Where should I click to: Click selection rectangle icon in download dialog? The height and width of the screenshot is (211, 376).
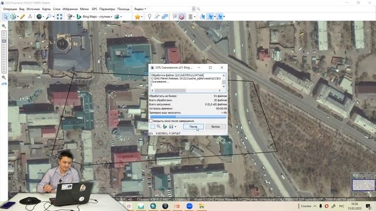(153, 127)
